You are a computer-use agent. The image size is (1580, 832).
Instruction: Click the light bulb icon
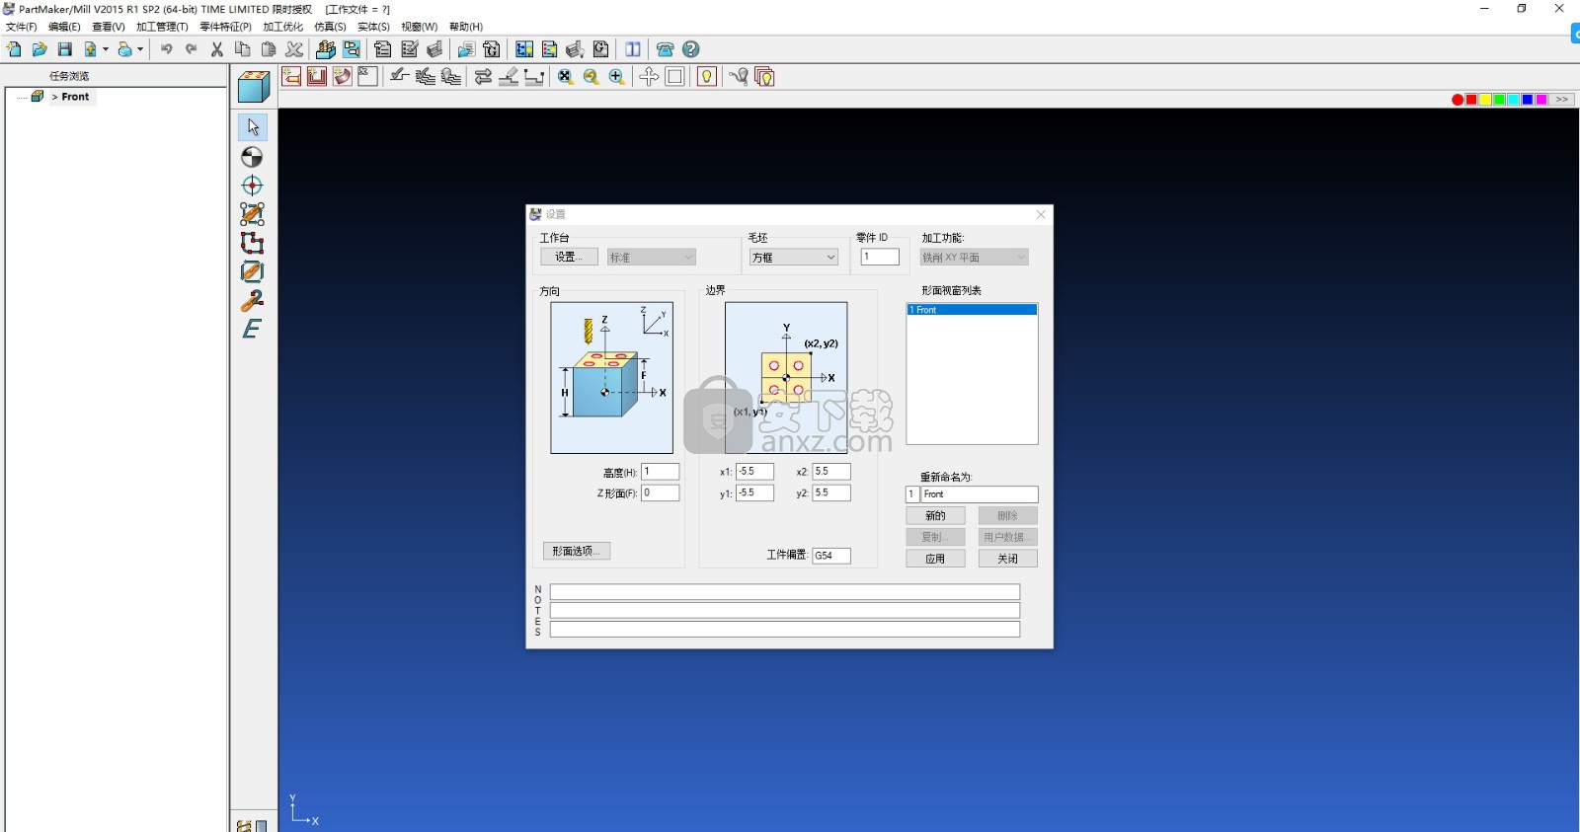click(x=707, y=77)
